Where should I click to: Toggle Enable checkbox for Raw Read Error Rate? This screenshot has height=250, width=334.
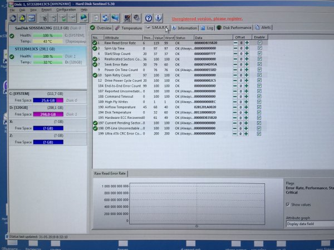(x=259, y=43)
